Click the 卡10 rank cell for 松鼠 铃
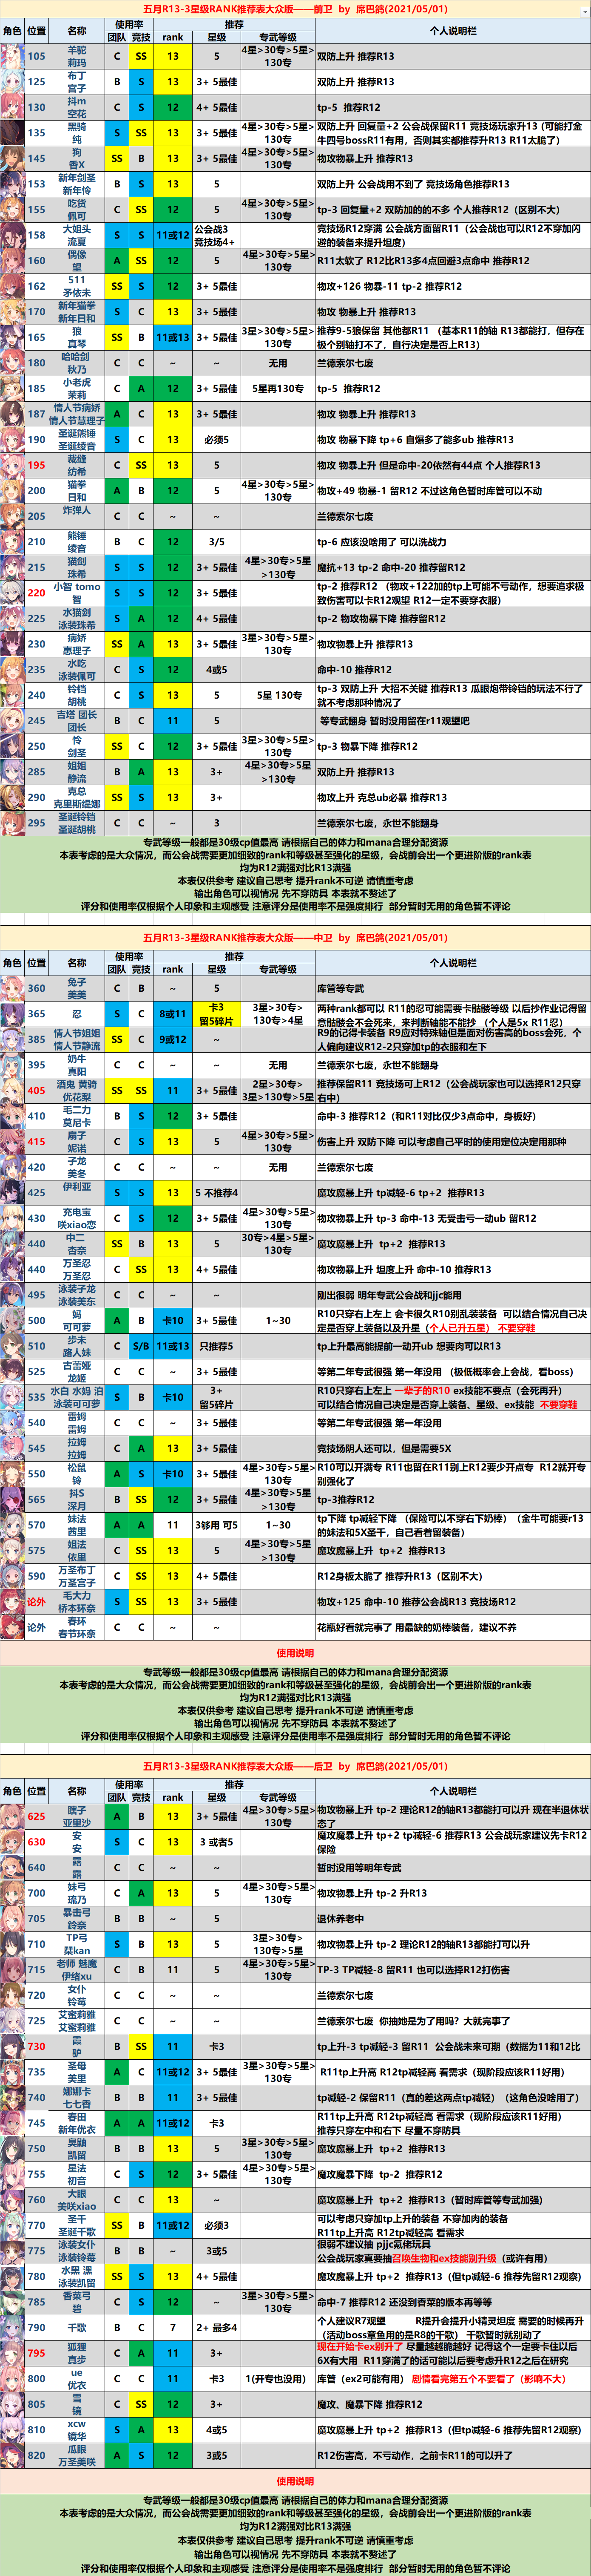Viewport: 591px width, 2576px height. click(x=173, y=1474)
